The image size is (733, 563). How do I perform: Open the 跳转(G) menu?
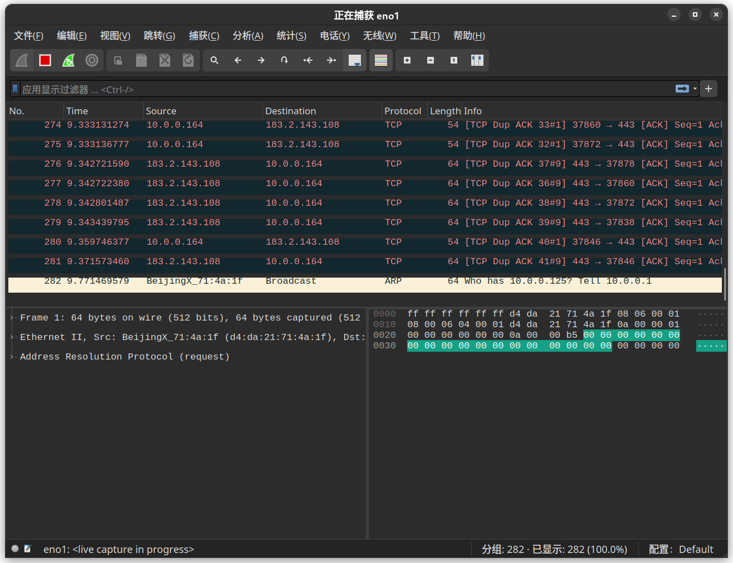[159, 36]
